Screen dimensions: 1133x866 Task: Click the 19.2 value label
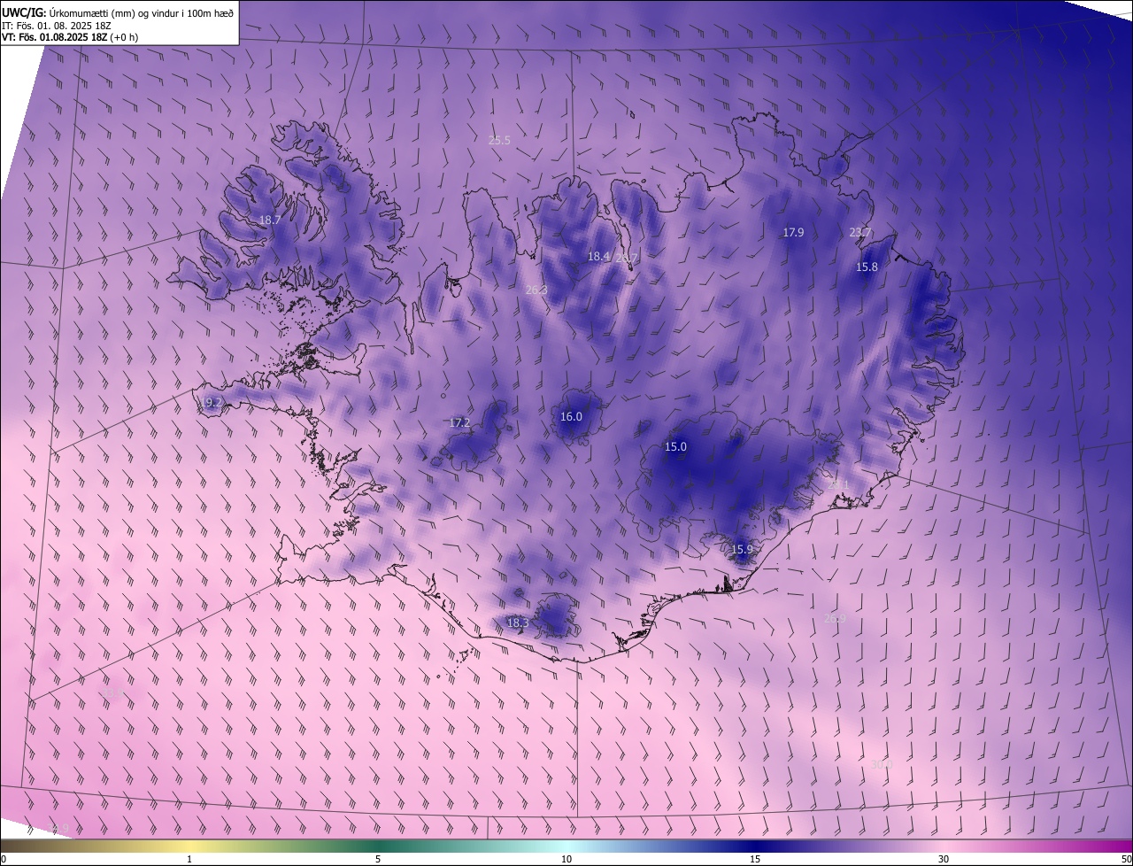pos(211,402)
